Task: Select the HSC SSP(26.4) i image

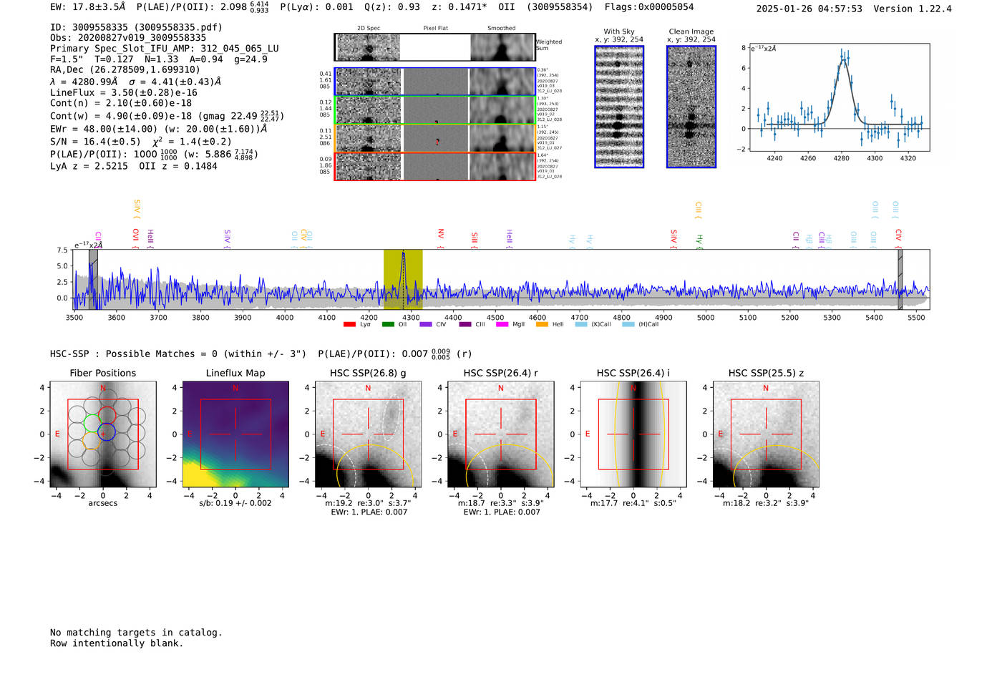Action: [633, 434]
